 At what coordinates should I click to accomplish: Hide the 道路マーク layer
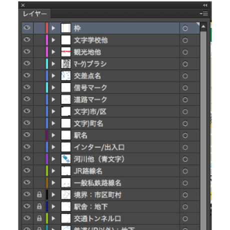[x=27, y=99]
